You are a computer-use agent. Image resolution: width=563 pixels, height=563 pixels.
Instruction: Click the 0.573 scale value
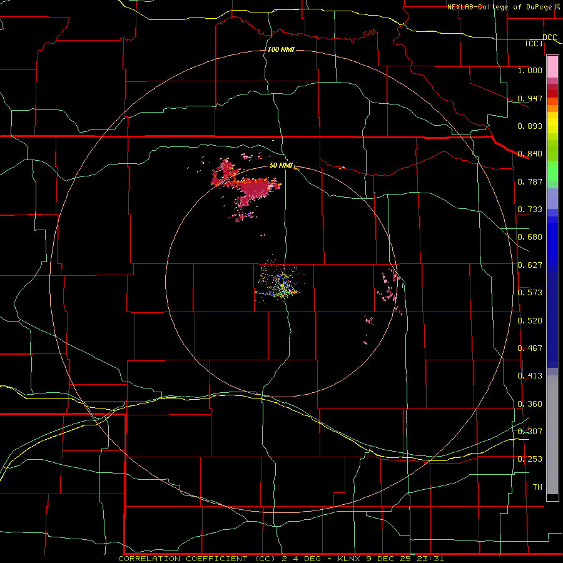(530, 293)
